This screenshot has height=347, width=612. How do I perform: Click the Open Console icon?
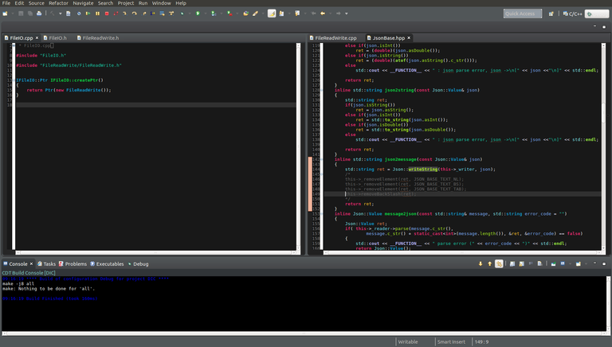[579, 264]
